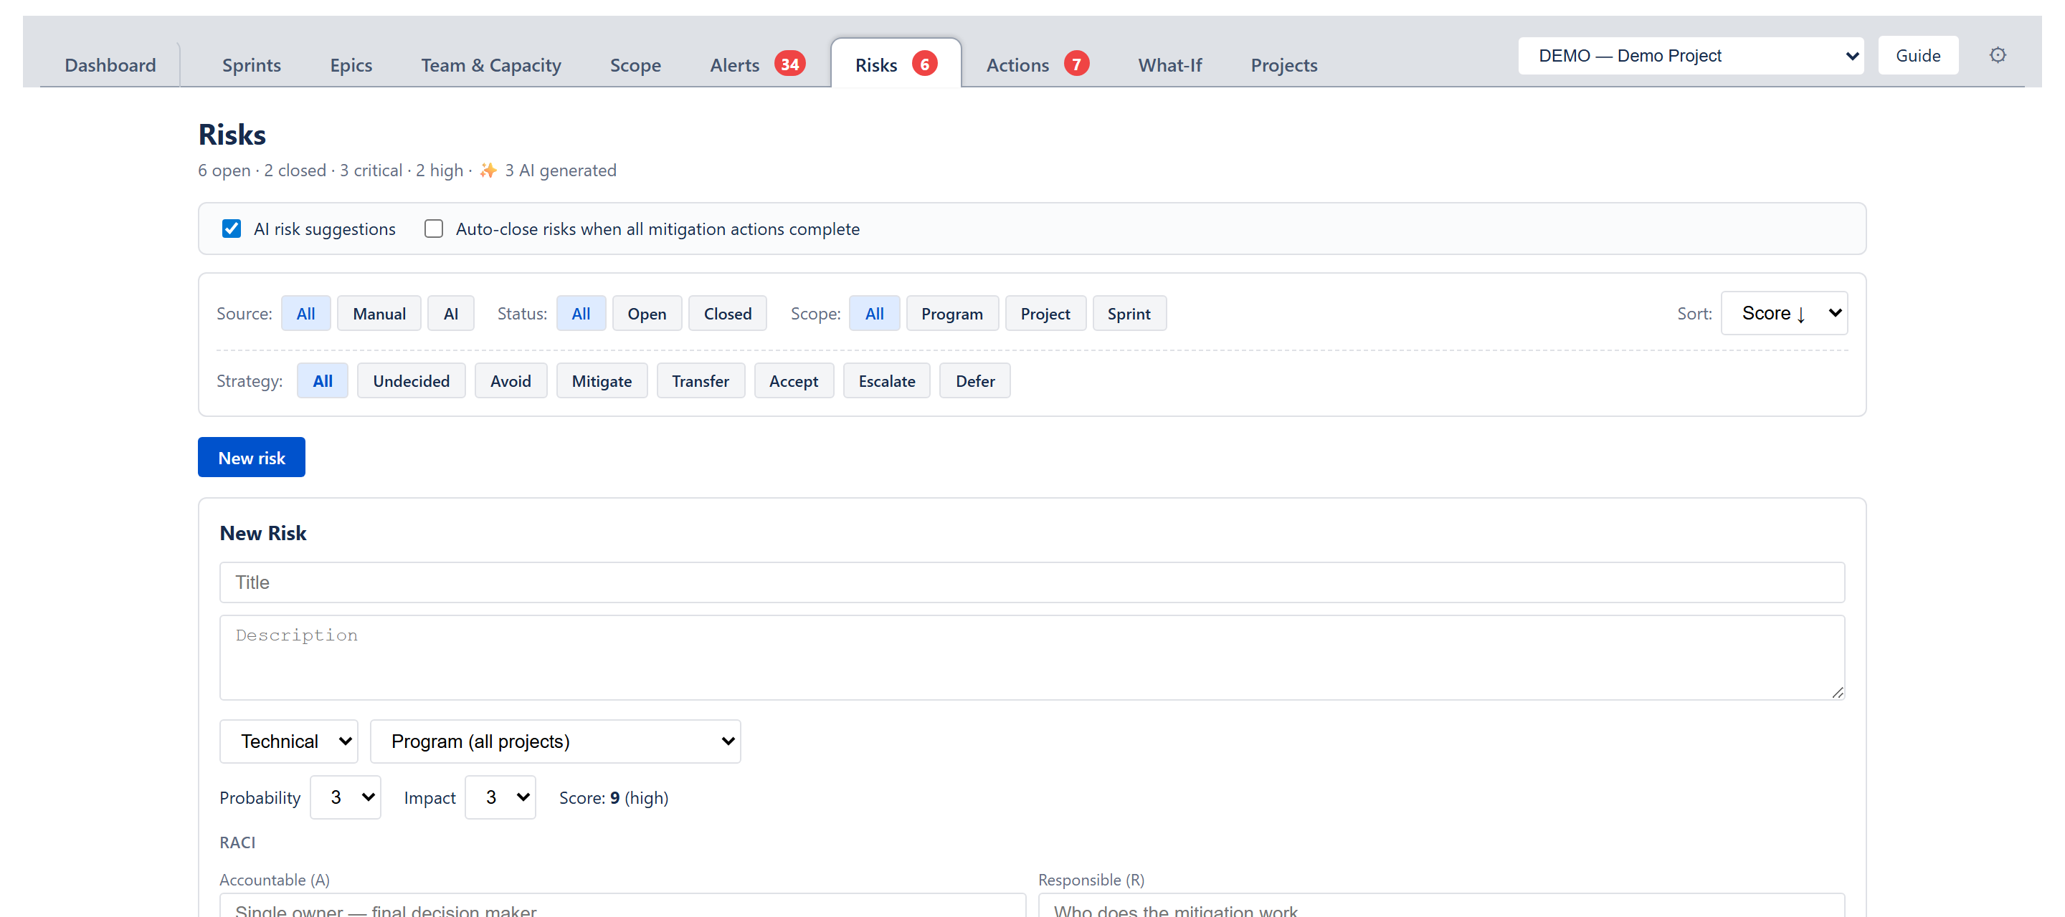
Task: Open Program (all projects) scope dropdown
Action: coord(556,741)
